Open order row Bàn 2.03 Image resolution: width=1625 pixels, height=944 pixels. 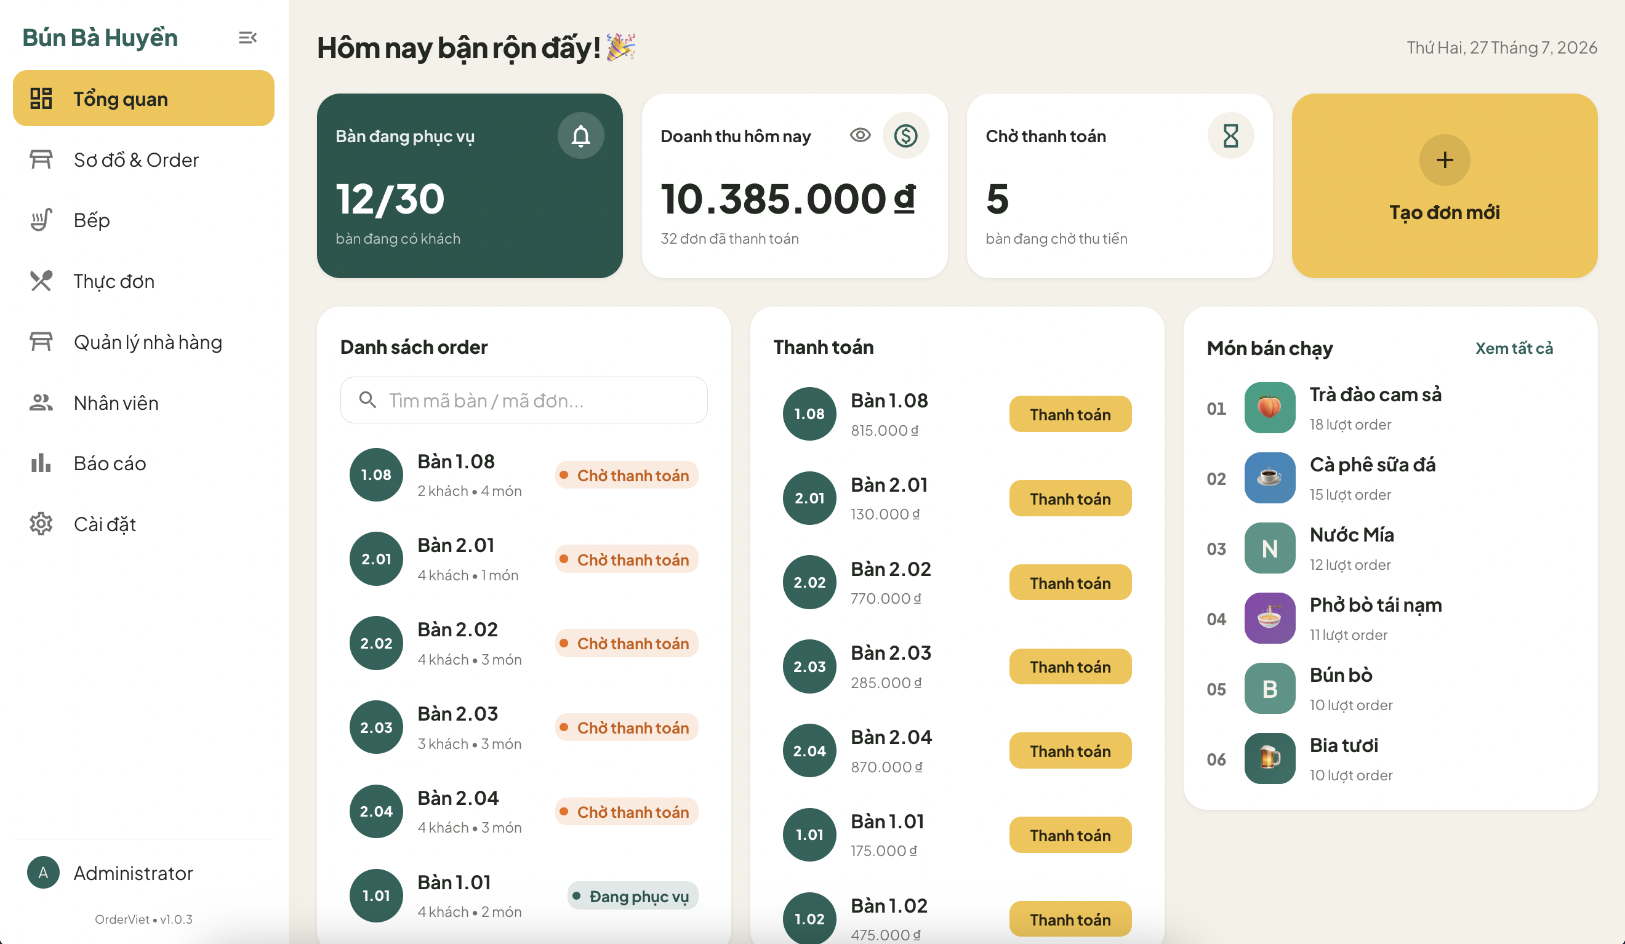pyautogui.click(x=524, y=727)
